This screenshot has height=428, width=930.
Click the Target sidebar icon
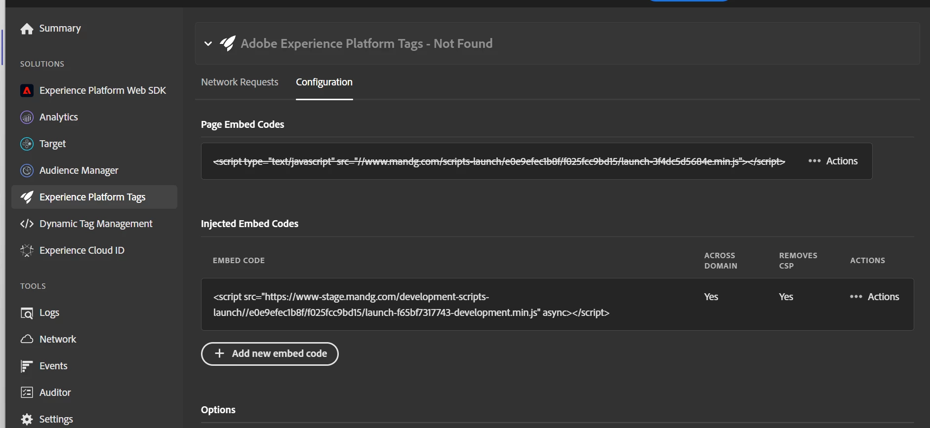click(x=27, y=144)
